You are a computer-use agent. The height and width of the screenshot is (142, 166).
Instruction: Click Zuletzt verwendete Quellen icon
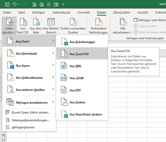coord(73,26)
